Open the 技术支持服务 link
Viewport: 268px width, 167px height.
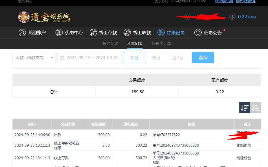coord(246,1)
